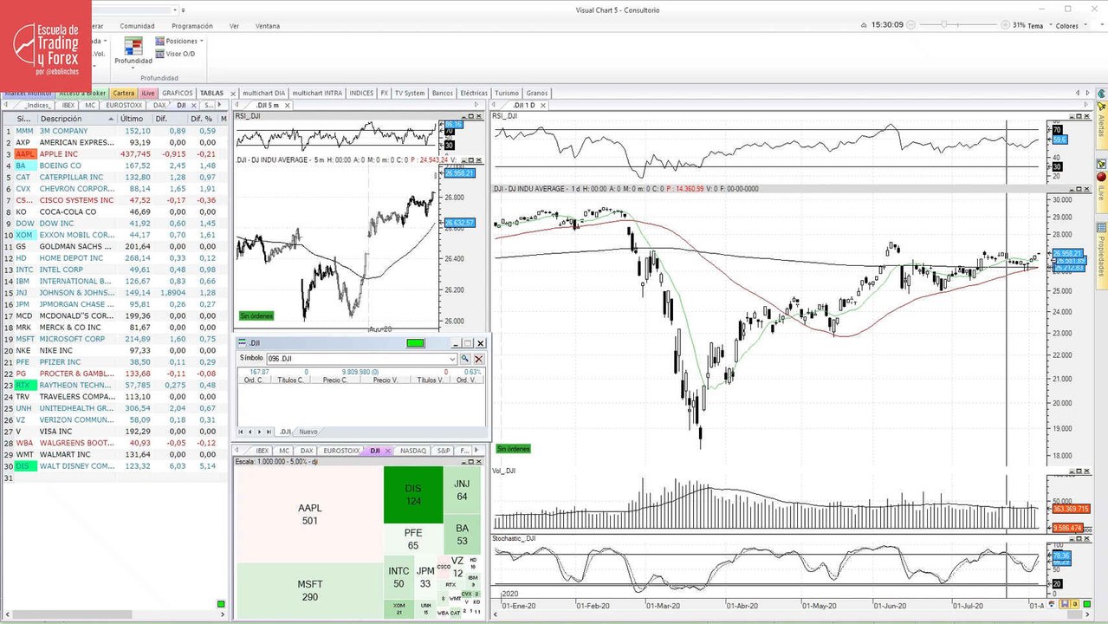Image resolution: width=1108 pixels, height=624 pixels.
Task: Select the APPLE INC row
Action: [114, 153]
